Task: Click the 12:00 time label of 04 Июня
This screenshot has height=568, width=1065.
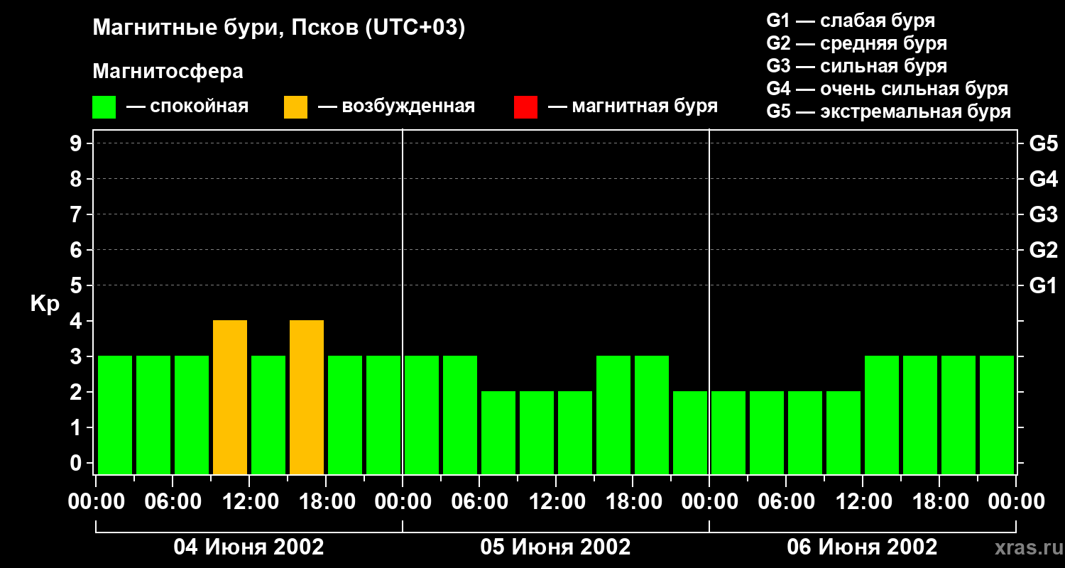Action: tap(249, 502)
